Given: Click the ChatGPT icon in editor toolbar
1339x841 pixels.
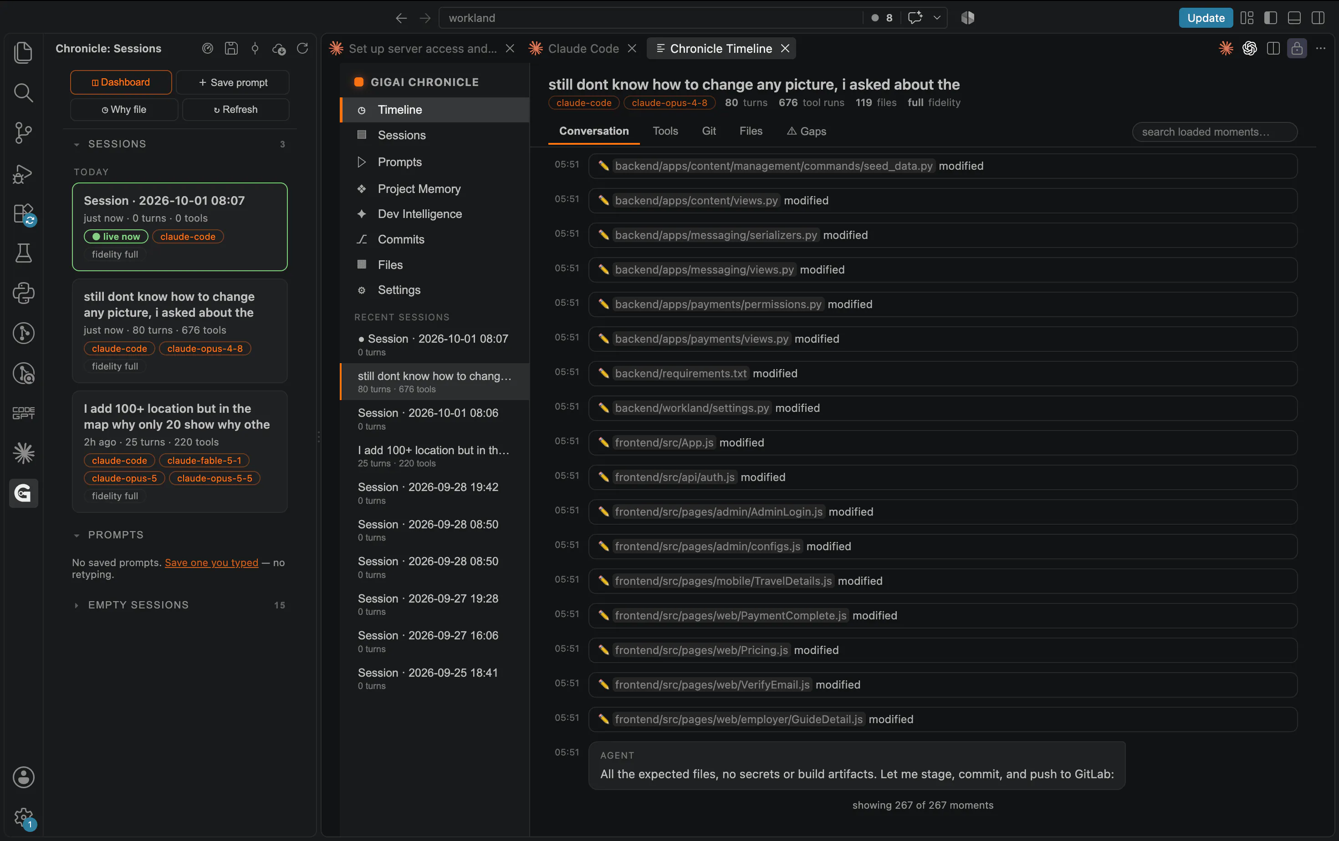Looking at the screenshot, I should click(x=1249, y=48).
